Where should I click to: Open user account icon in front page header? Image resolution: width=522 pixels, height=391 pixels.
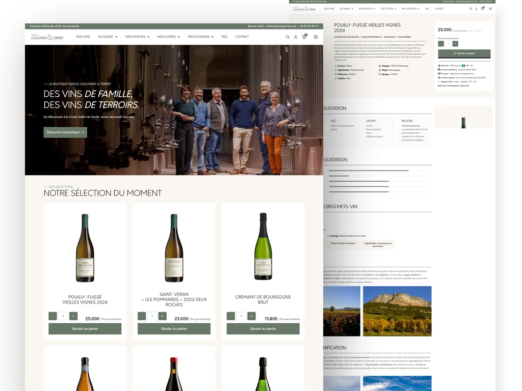pos(296,37)
